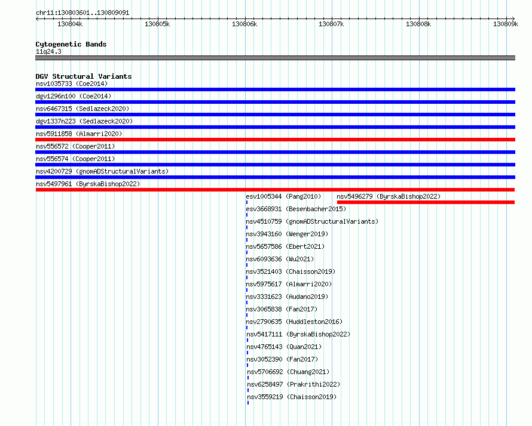Image resolution: width=532 pixels, height=426 pixels.
Task: Click the 130809k ruler label
Action: [506, 24]
